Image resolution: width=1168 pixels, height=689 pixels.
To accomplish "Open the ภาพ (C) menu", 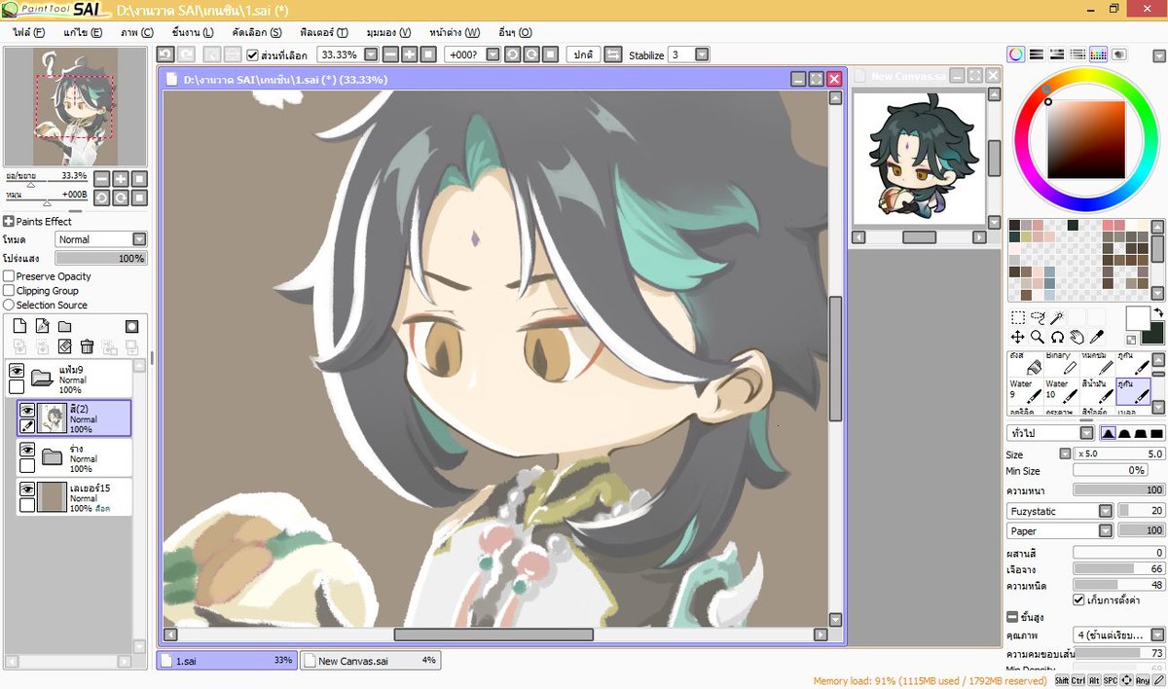I will (x=136, y=32).
